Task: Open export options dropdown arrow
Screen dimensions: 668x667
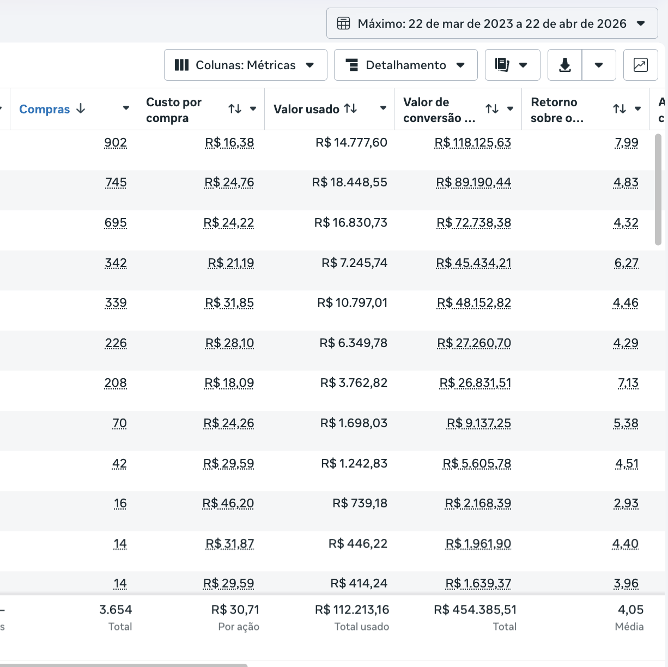Action: click(599, 65)
